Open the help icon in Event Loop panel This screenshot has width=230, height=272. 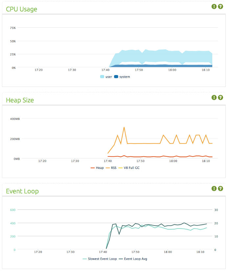click(x=220, y=189)
